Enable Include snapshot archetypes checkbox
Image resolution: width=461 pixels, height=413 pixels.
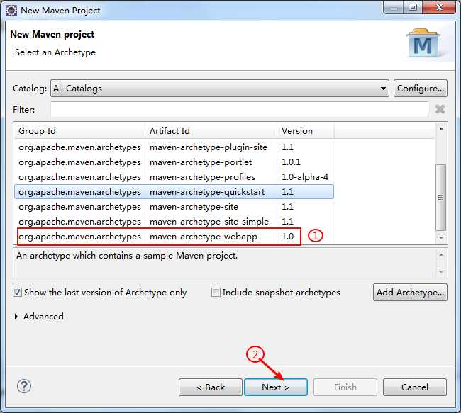tap(216, 293)
